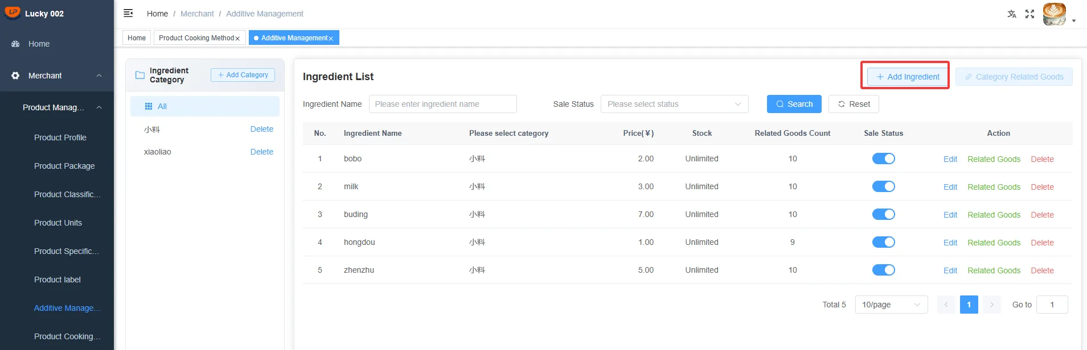Delete the xiaoliao category

(x=262, y=152)
